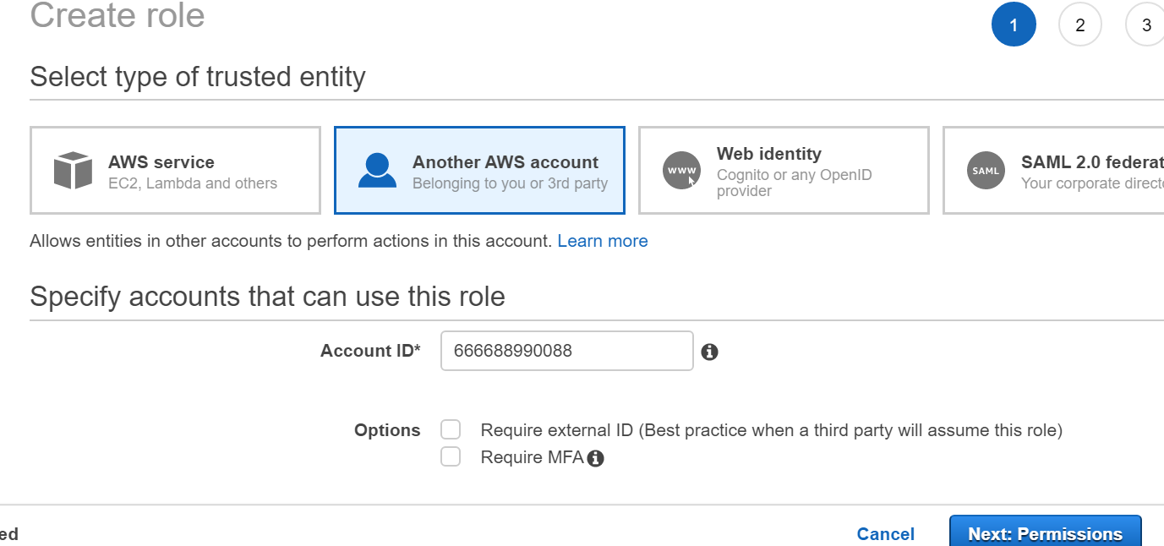Jump to step 3 circle in wizard

coord(1146,25)
